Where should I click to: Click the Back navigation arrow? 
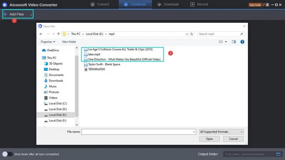(x=41, y=34)
